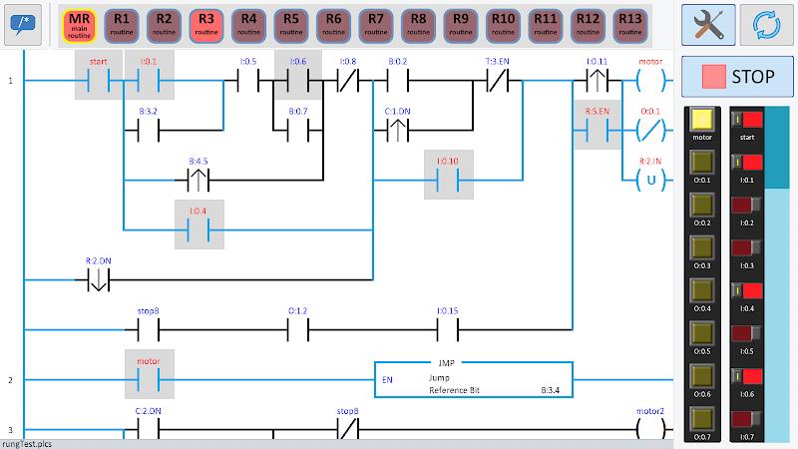Viewport: 798px width, 449px height.
Task: Click the lit motor output indicator lamp
Action: click(x=702, y=120)
